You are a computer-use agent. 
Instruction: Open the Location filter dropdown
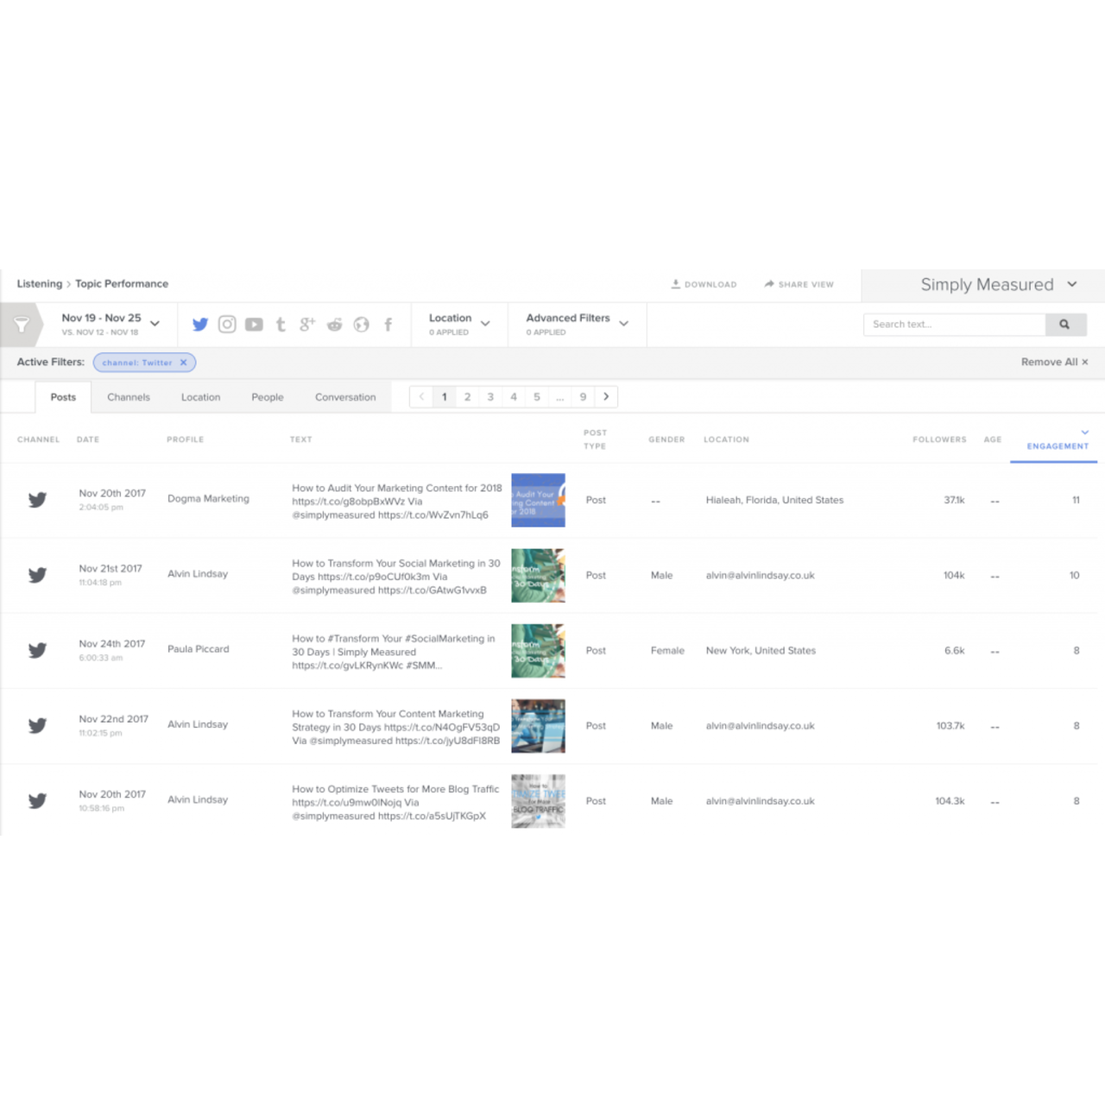[x=458, y=324]
